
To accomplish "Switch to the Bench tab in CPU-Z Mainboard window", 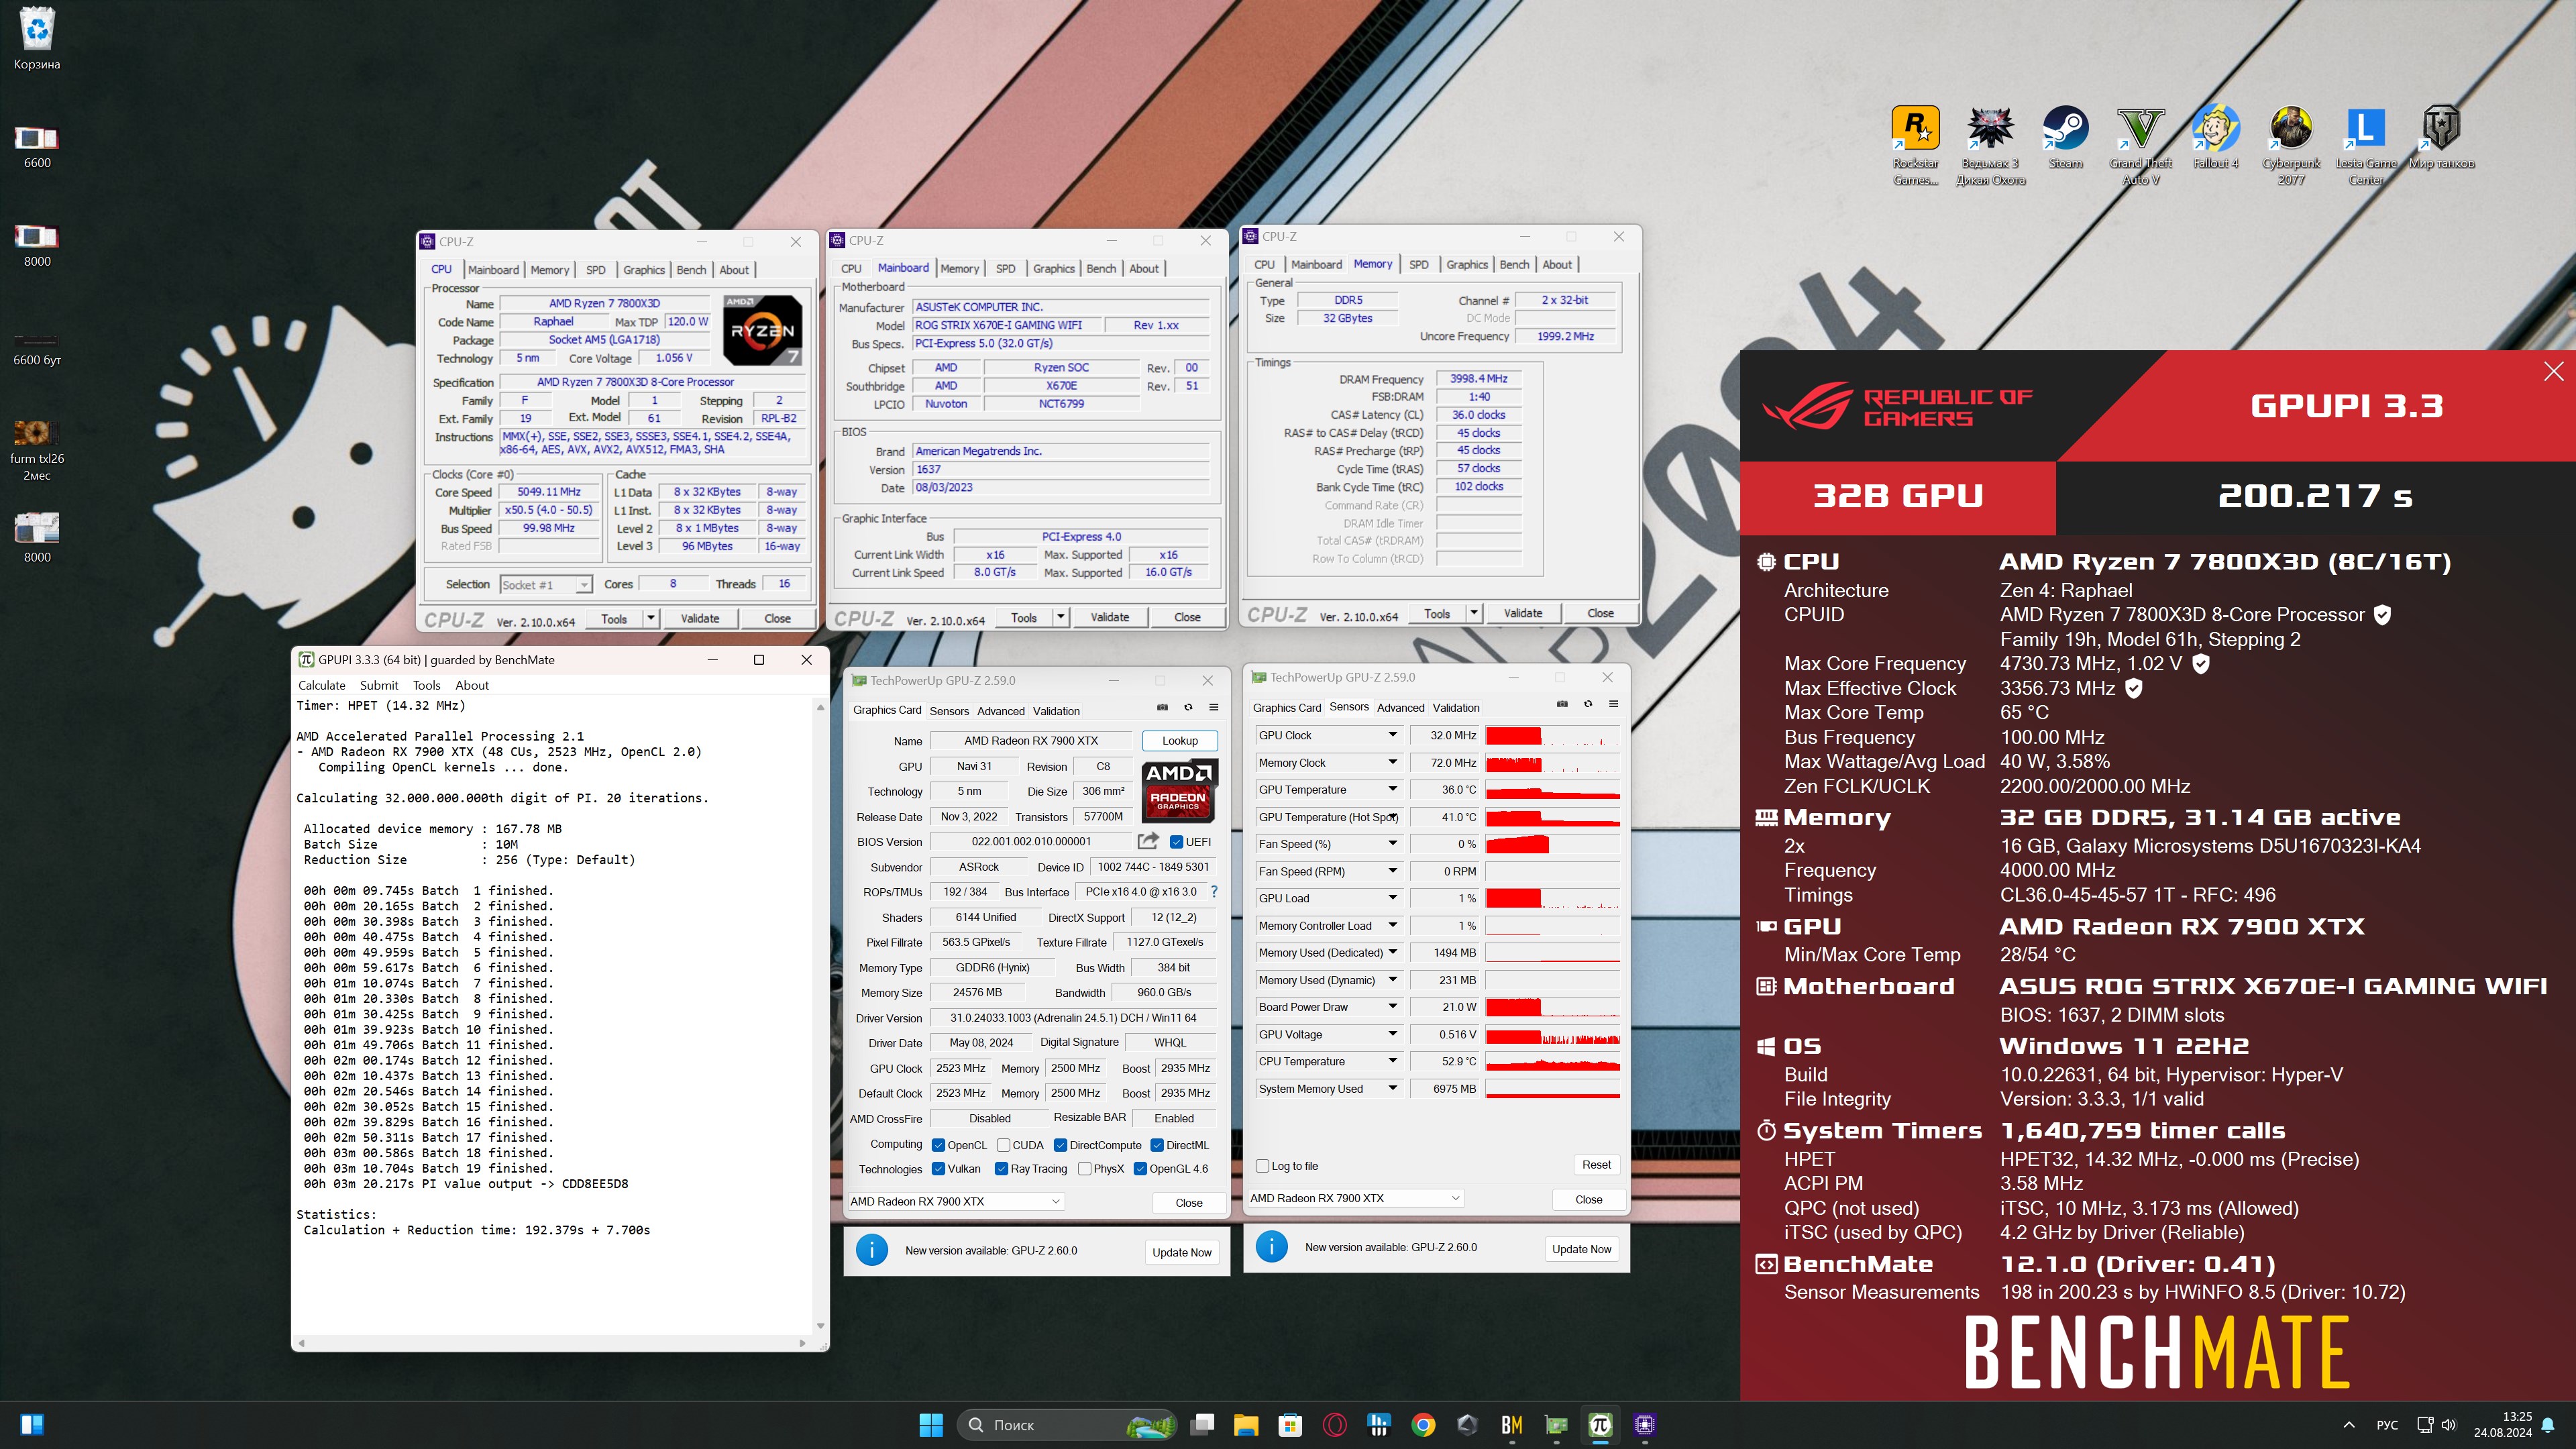I will [1101, 269].
